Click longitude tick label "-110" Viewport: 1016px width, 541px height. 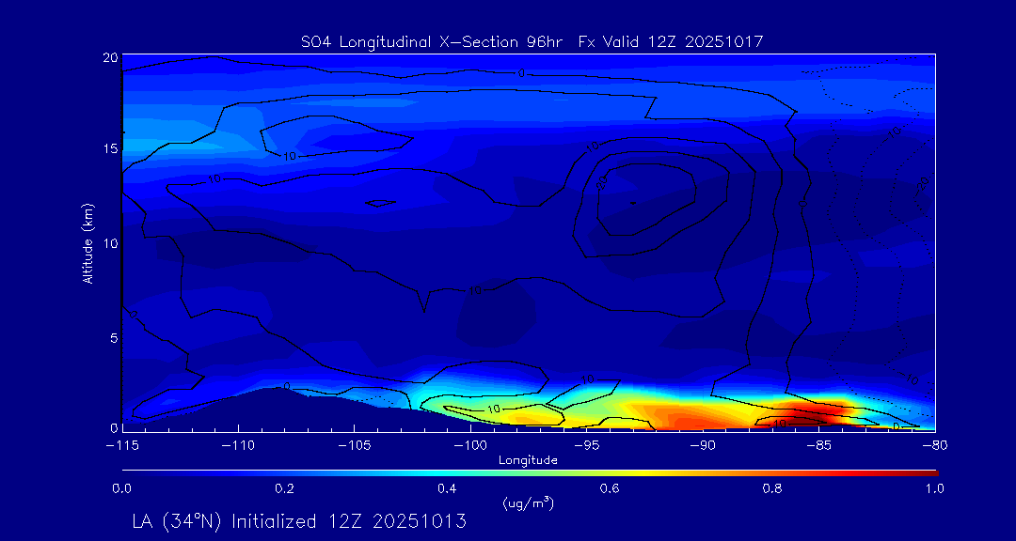tap(237, 445)
